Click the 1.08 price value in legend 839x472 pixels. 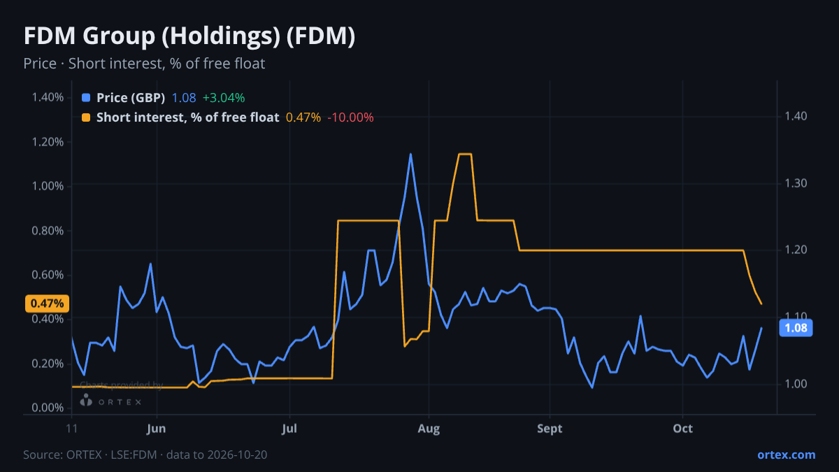tap(184, 97)
